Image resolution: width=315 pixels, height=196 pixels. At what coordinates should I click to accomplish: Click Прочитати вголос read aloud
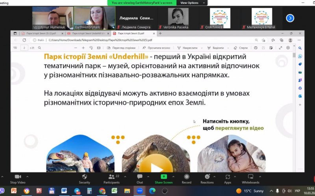[x=156, y=48]
